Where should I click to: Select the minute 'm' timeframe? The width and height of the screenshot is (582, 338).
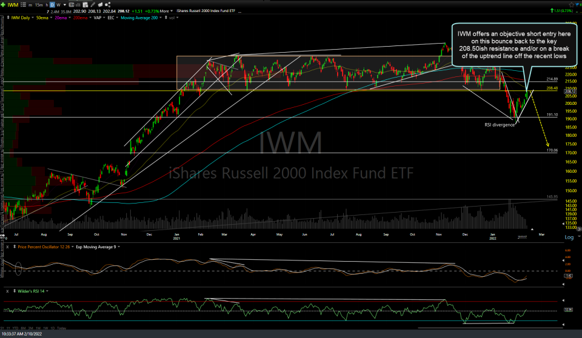30,5
